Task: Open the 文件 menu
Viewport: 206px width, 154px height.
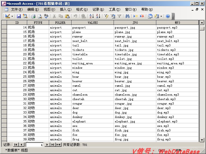Action: (x=17, y=10)
